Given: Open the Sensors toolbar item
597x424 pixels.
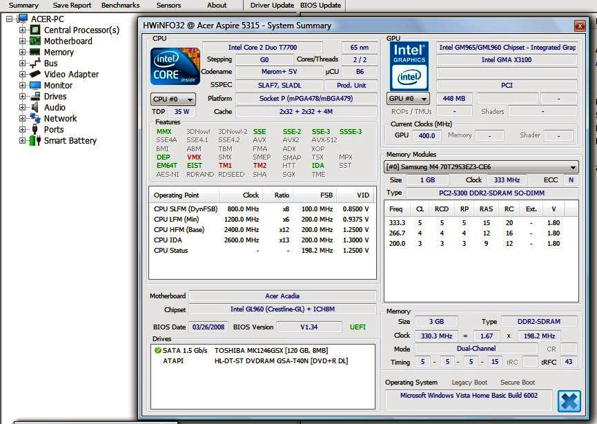Looking at the screenshot, I should click(x=168, y=6).
